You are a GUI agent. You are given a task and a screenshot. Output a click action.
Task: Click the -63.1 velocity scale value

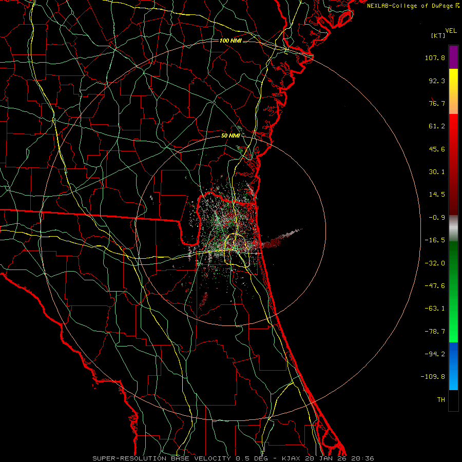435,309
